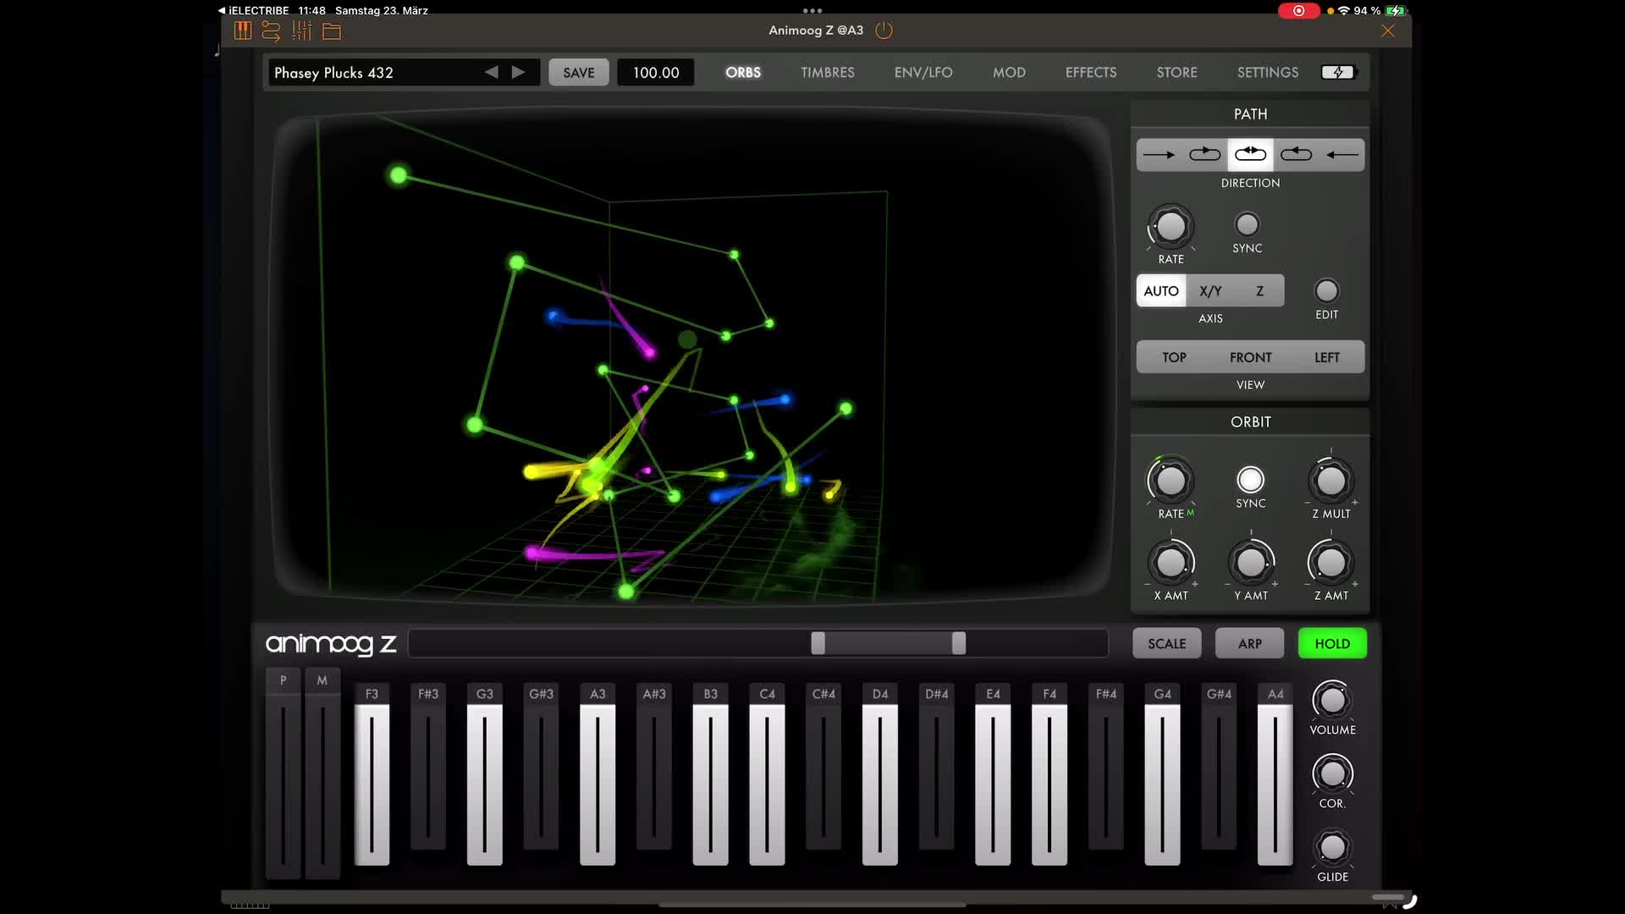The image size is (1625, 914).
Task: Click the Z AMT knob
Action: (x=1330, y=562)
